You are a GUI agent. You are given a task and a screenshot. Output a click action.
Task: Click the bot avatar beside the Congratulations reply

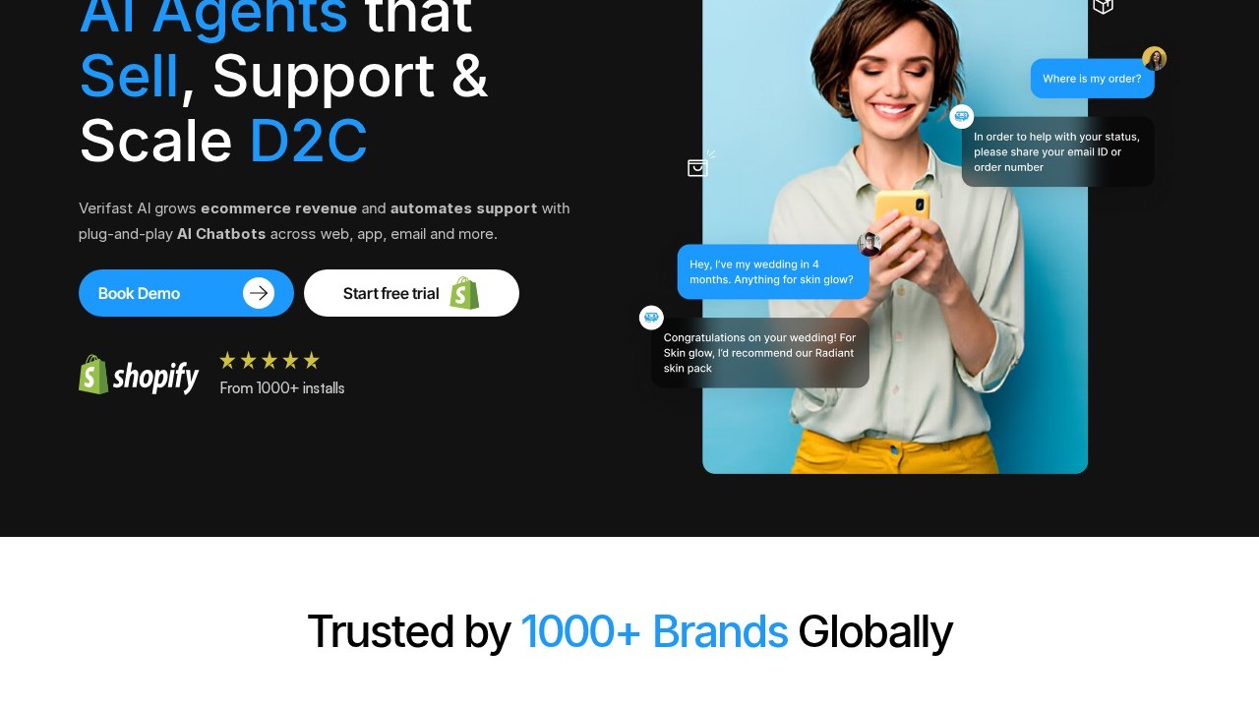651,318
